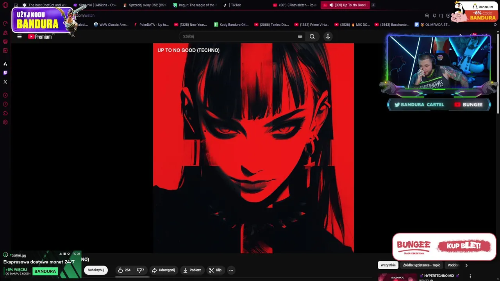The width and height of the screenshot is (500, 281).
Task: Click the Pobierz download button
Action: pyautogui.click(x=192, y=270)
